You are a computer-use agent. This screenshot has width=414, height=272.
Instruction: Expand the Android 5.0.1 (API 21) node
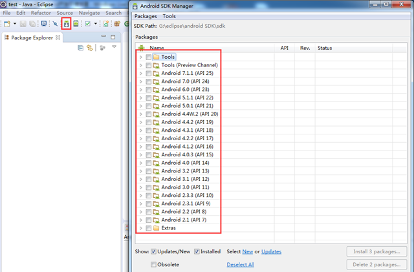point(141,106)
